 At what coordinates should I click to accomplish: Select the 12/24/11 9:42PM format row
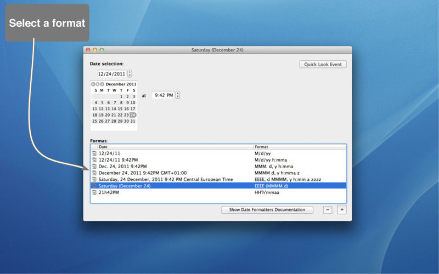(218, 160)
